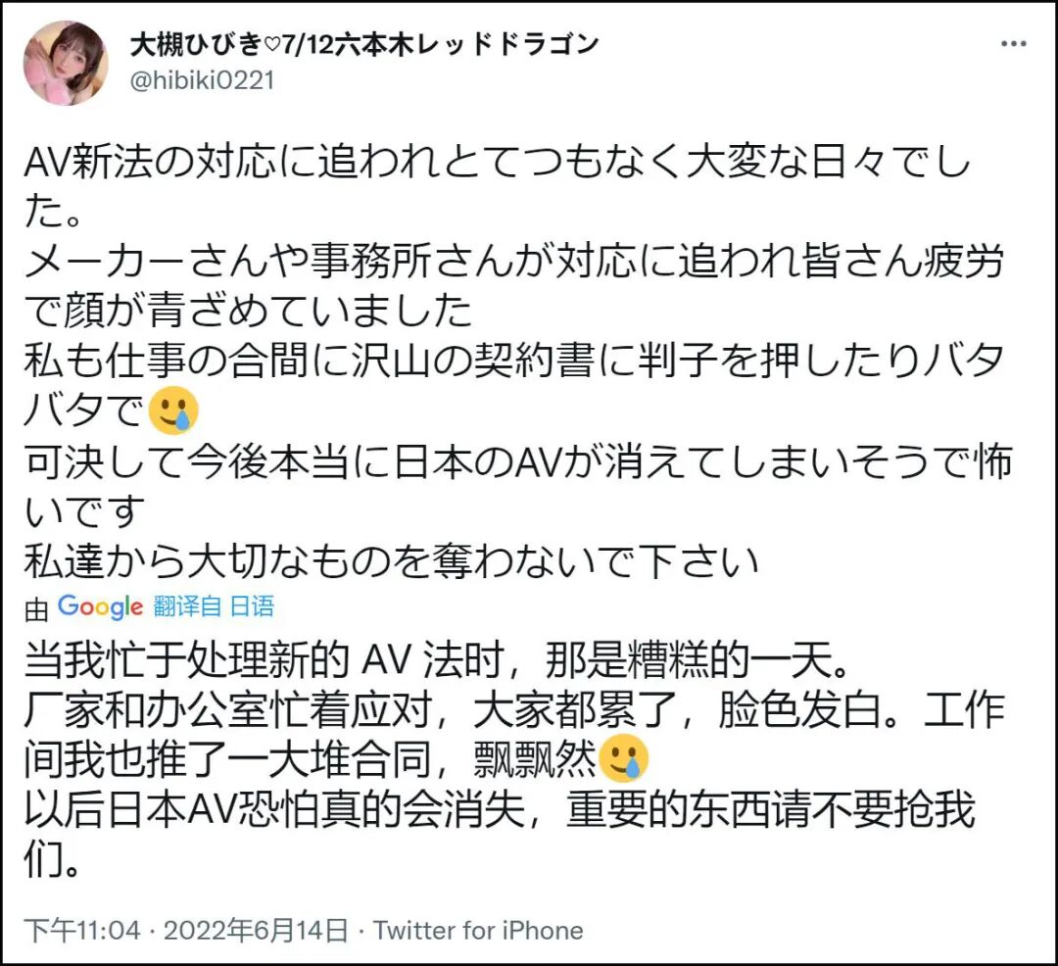Click the @hibiki0221 handle
This screenshot has width=1058, height=966.
(202, 81)
